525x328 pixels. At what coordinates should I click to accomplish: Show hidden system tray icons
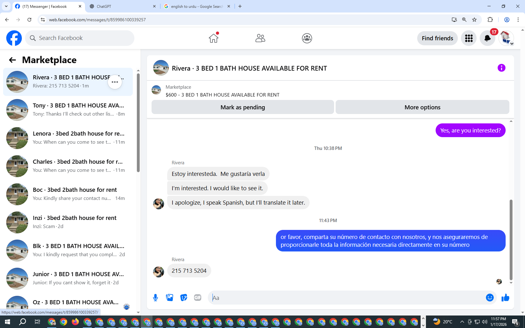point(462,322)
